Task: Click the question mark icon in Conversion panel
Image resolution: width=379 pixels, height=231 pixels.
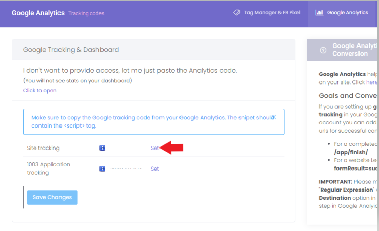Action: click(323, 50)
